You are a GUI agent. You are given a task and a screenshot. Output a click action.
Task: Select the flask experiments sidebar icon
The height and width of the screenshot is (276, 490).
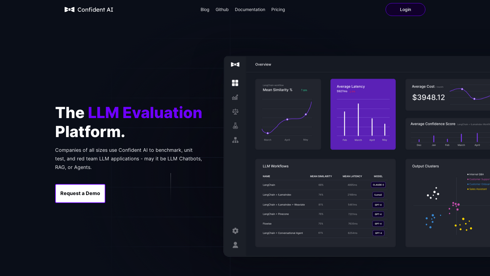[235, 126]
